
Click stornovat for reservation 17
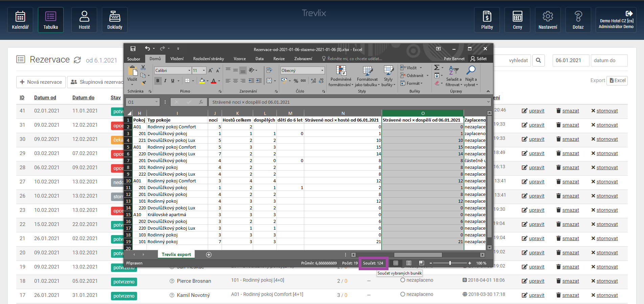point(604,295)
